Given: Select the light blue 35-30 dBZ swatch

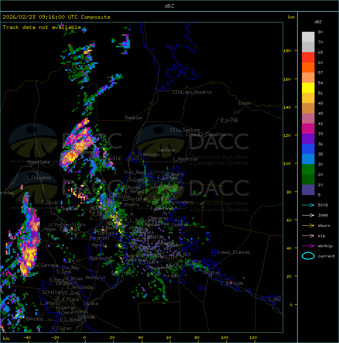Looking at the screenshot, I should pyautogui.click(x=308, y=159).
